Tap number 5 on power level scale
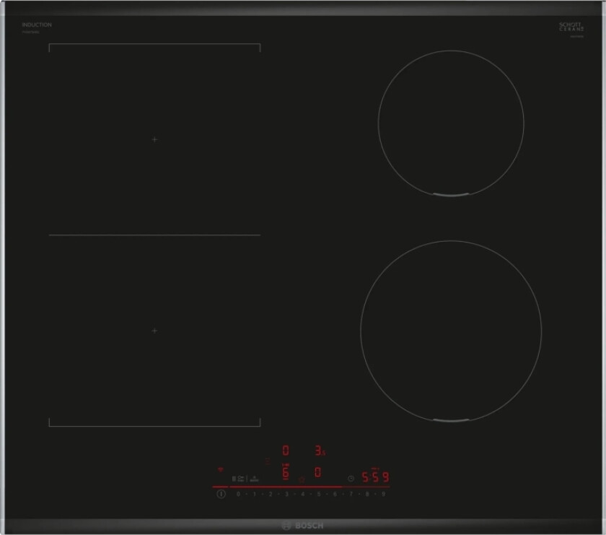This screenshot has width=606, height=535. click(x=319, y=495)
